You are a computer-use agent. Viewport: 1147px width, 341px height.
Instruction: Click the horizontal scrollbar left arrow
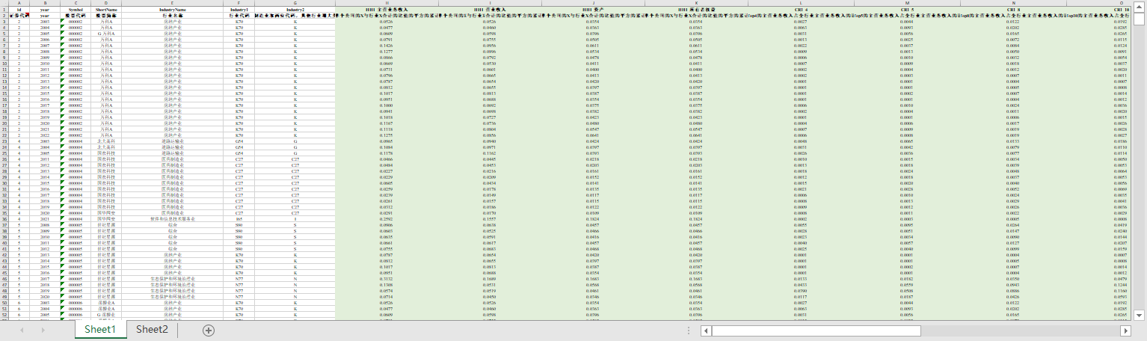tap(706, 330)
